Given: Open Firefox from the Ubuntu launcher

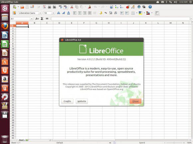Looking at the screenshot, I should click(x=5, y=26).
